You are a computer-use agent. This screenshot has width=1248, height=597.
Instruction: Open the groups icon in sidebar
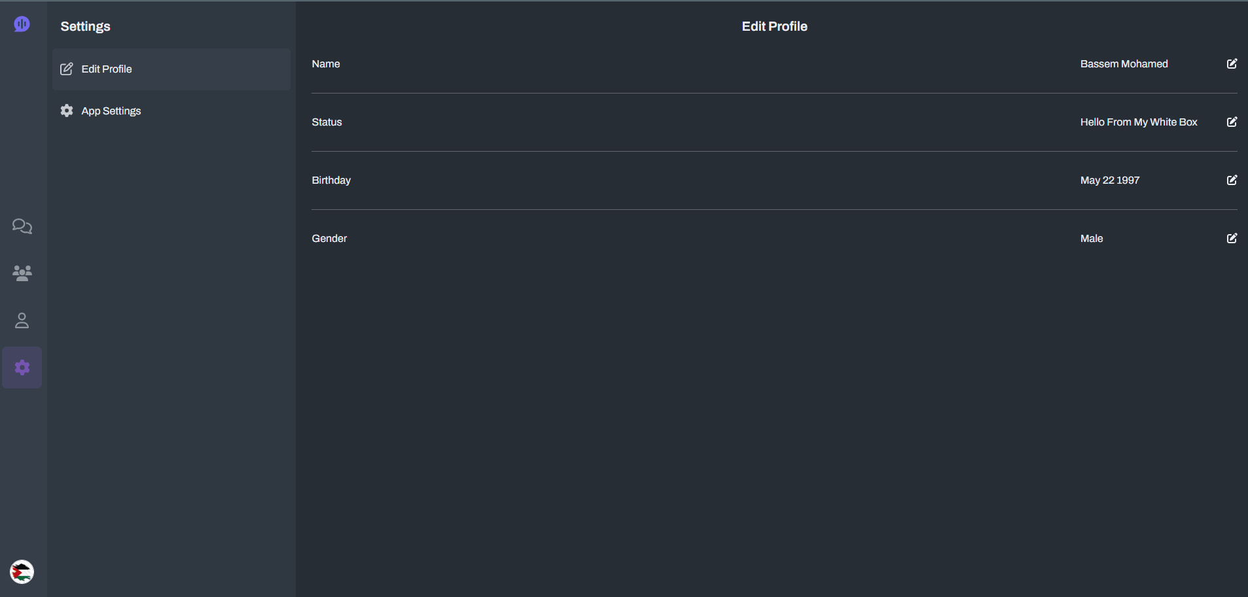[x=22, y=273]
